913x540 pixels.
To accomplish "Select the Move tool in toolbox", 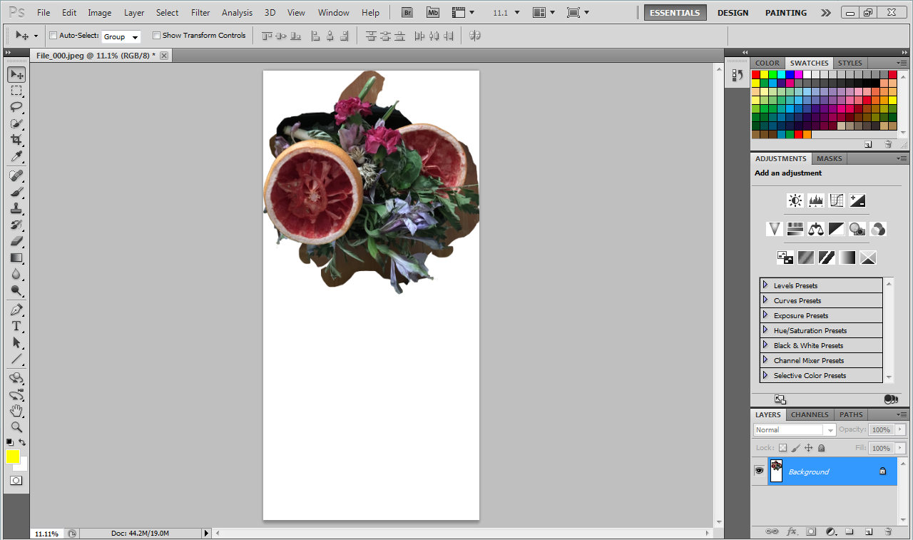I will point(16,74).
